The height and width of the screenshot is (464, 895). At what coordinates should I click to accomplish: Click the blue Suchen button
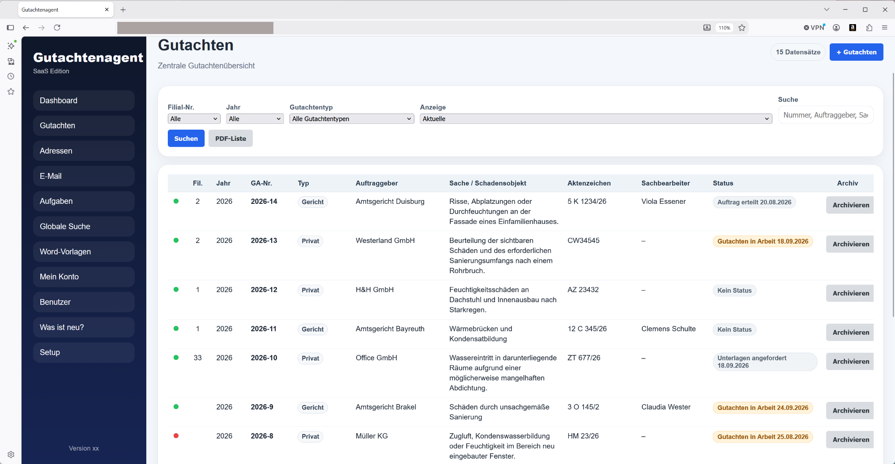pos(186,139)
